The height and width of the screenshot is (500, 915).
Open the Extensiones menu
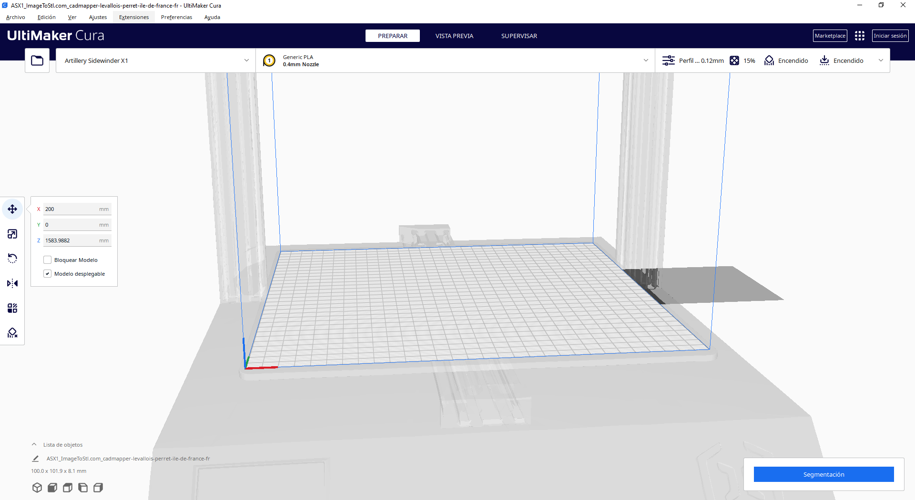(x=134, y=17)
